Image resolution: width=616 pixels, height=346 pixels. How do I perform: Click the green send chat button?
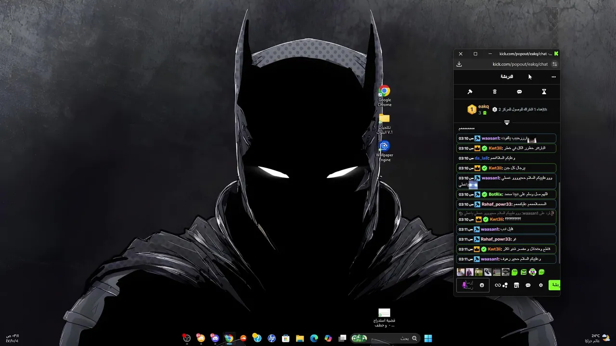click(x=554, y=285)
